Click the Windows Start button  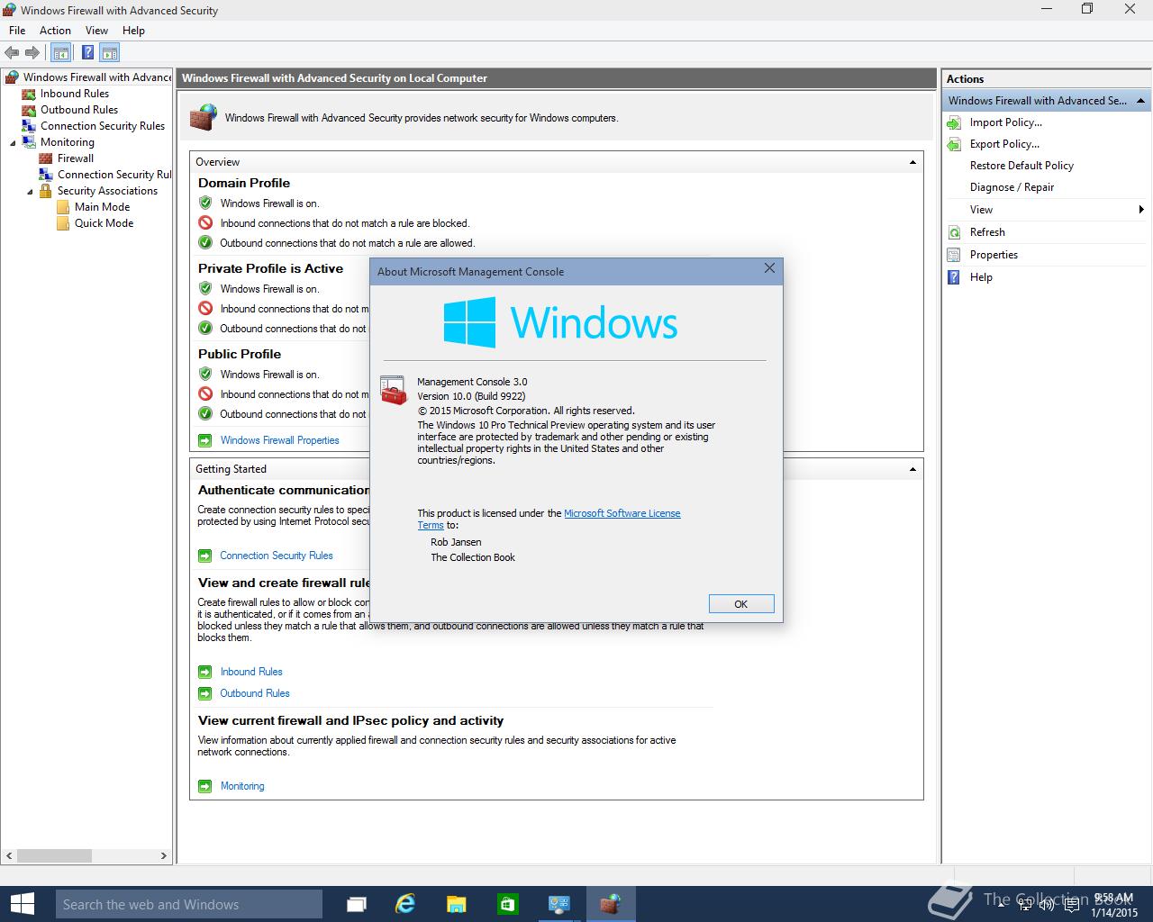coord(22,904)
